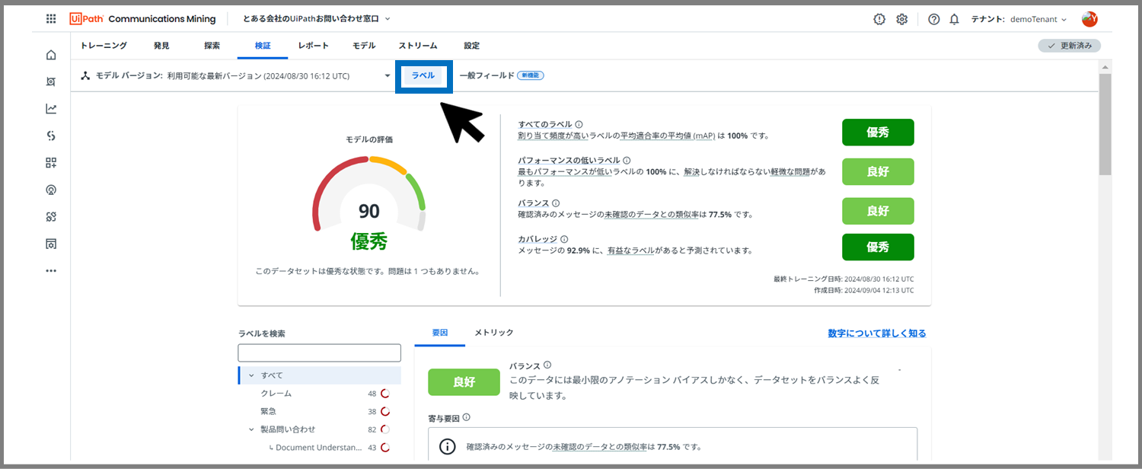
Task: Click the 緊急 progress ring indicator
Action: tap(385, 411)
